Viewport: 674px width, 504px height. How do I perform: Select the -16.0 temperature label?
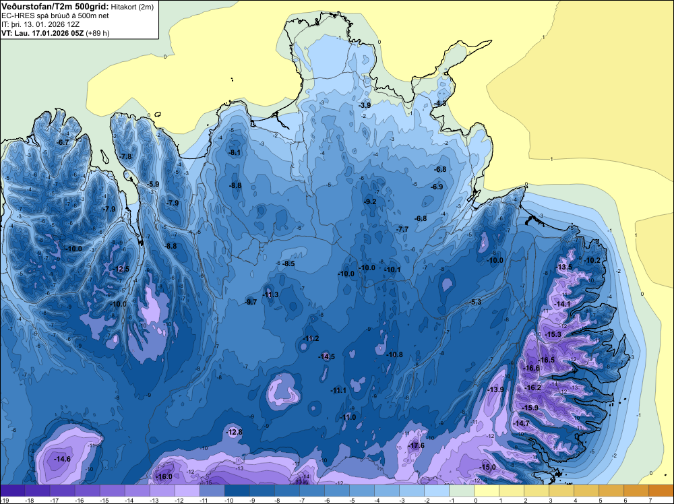164,476
